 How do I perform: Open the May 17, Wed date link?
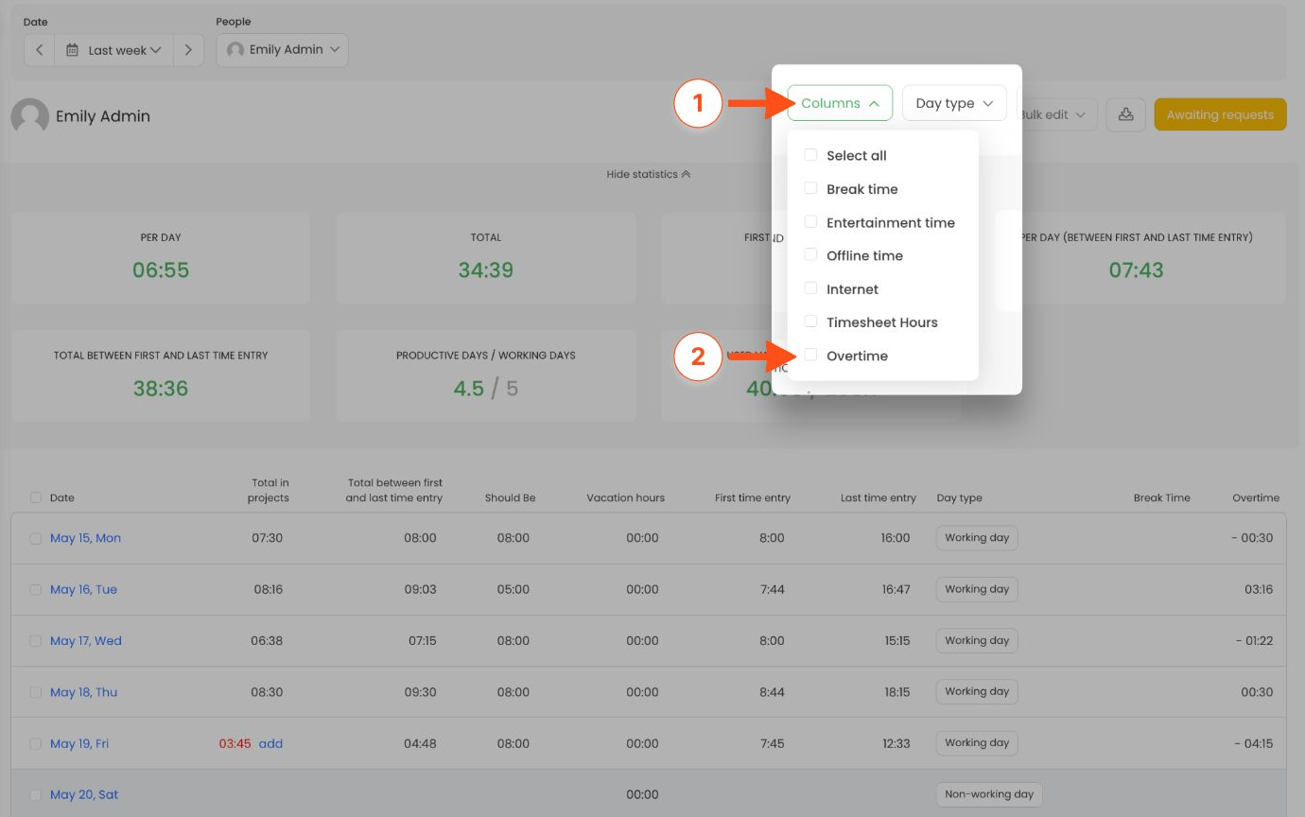[86, 640]
